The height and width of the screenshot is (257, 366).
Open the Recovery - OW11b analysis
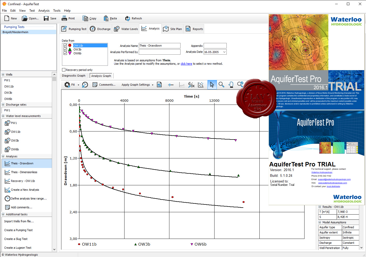click(x=20, y=181)
